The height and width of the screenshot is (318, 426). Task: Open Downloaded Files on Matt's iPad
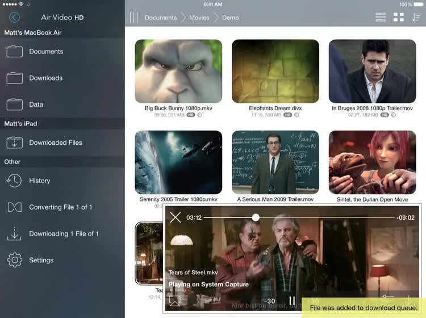tap(62, 143)
